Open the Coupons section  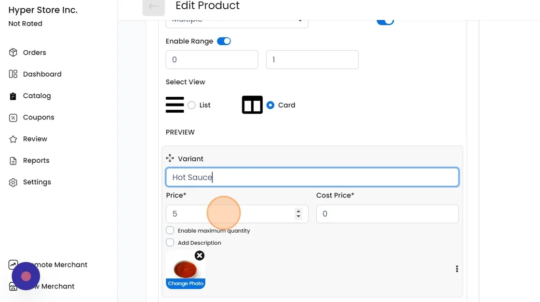(x=39, y=118)
